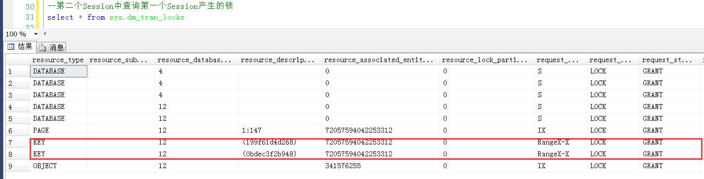Click the resource_associated_entit... column header

381,60
